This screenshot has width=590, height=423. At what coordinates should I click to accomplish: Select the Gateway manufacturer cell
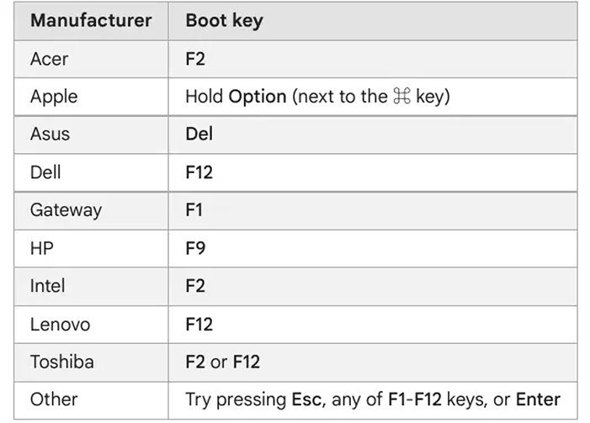click(x=91, y=210)
